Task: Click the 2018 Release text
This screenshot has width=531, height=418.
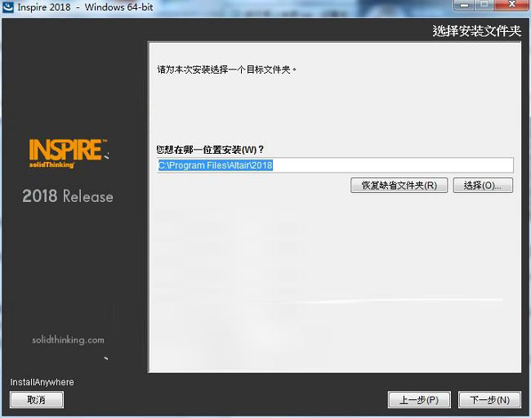Action: point(68,196)
